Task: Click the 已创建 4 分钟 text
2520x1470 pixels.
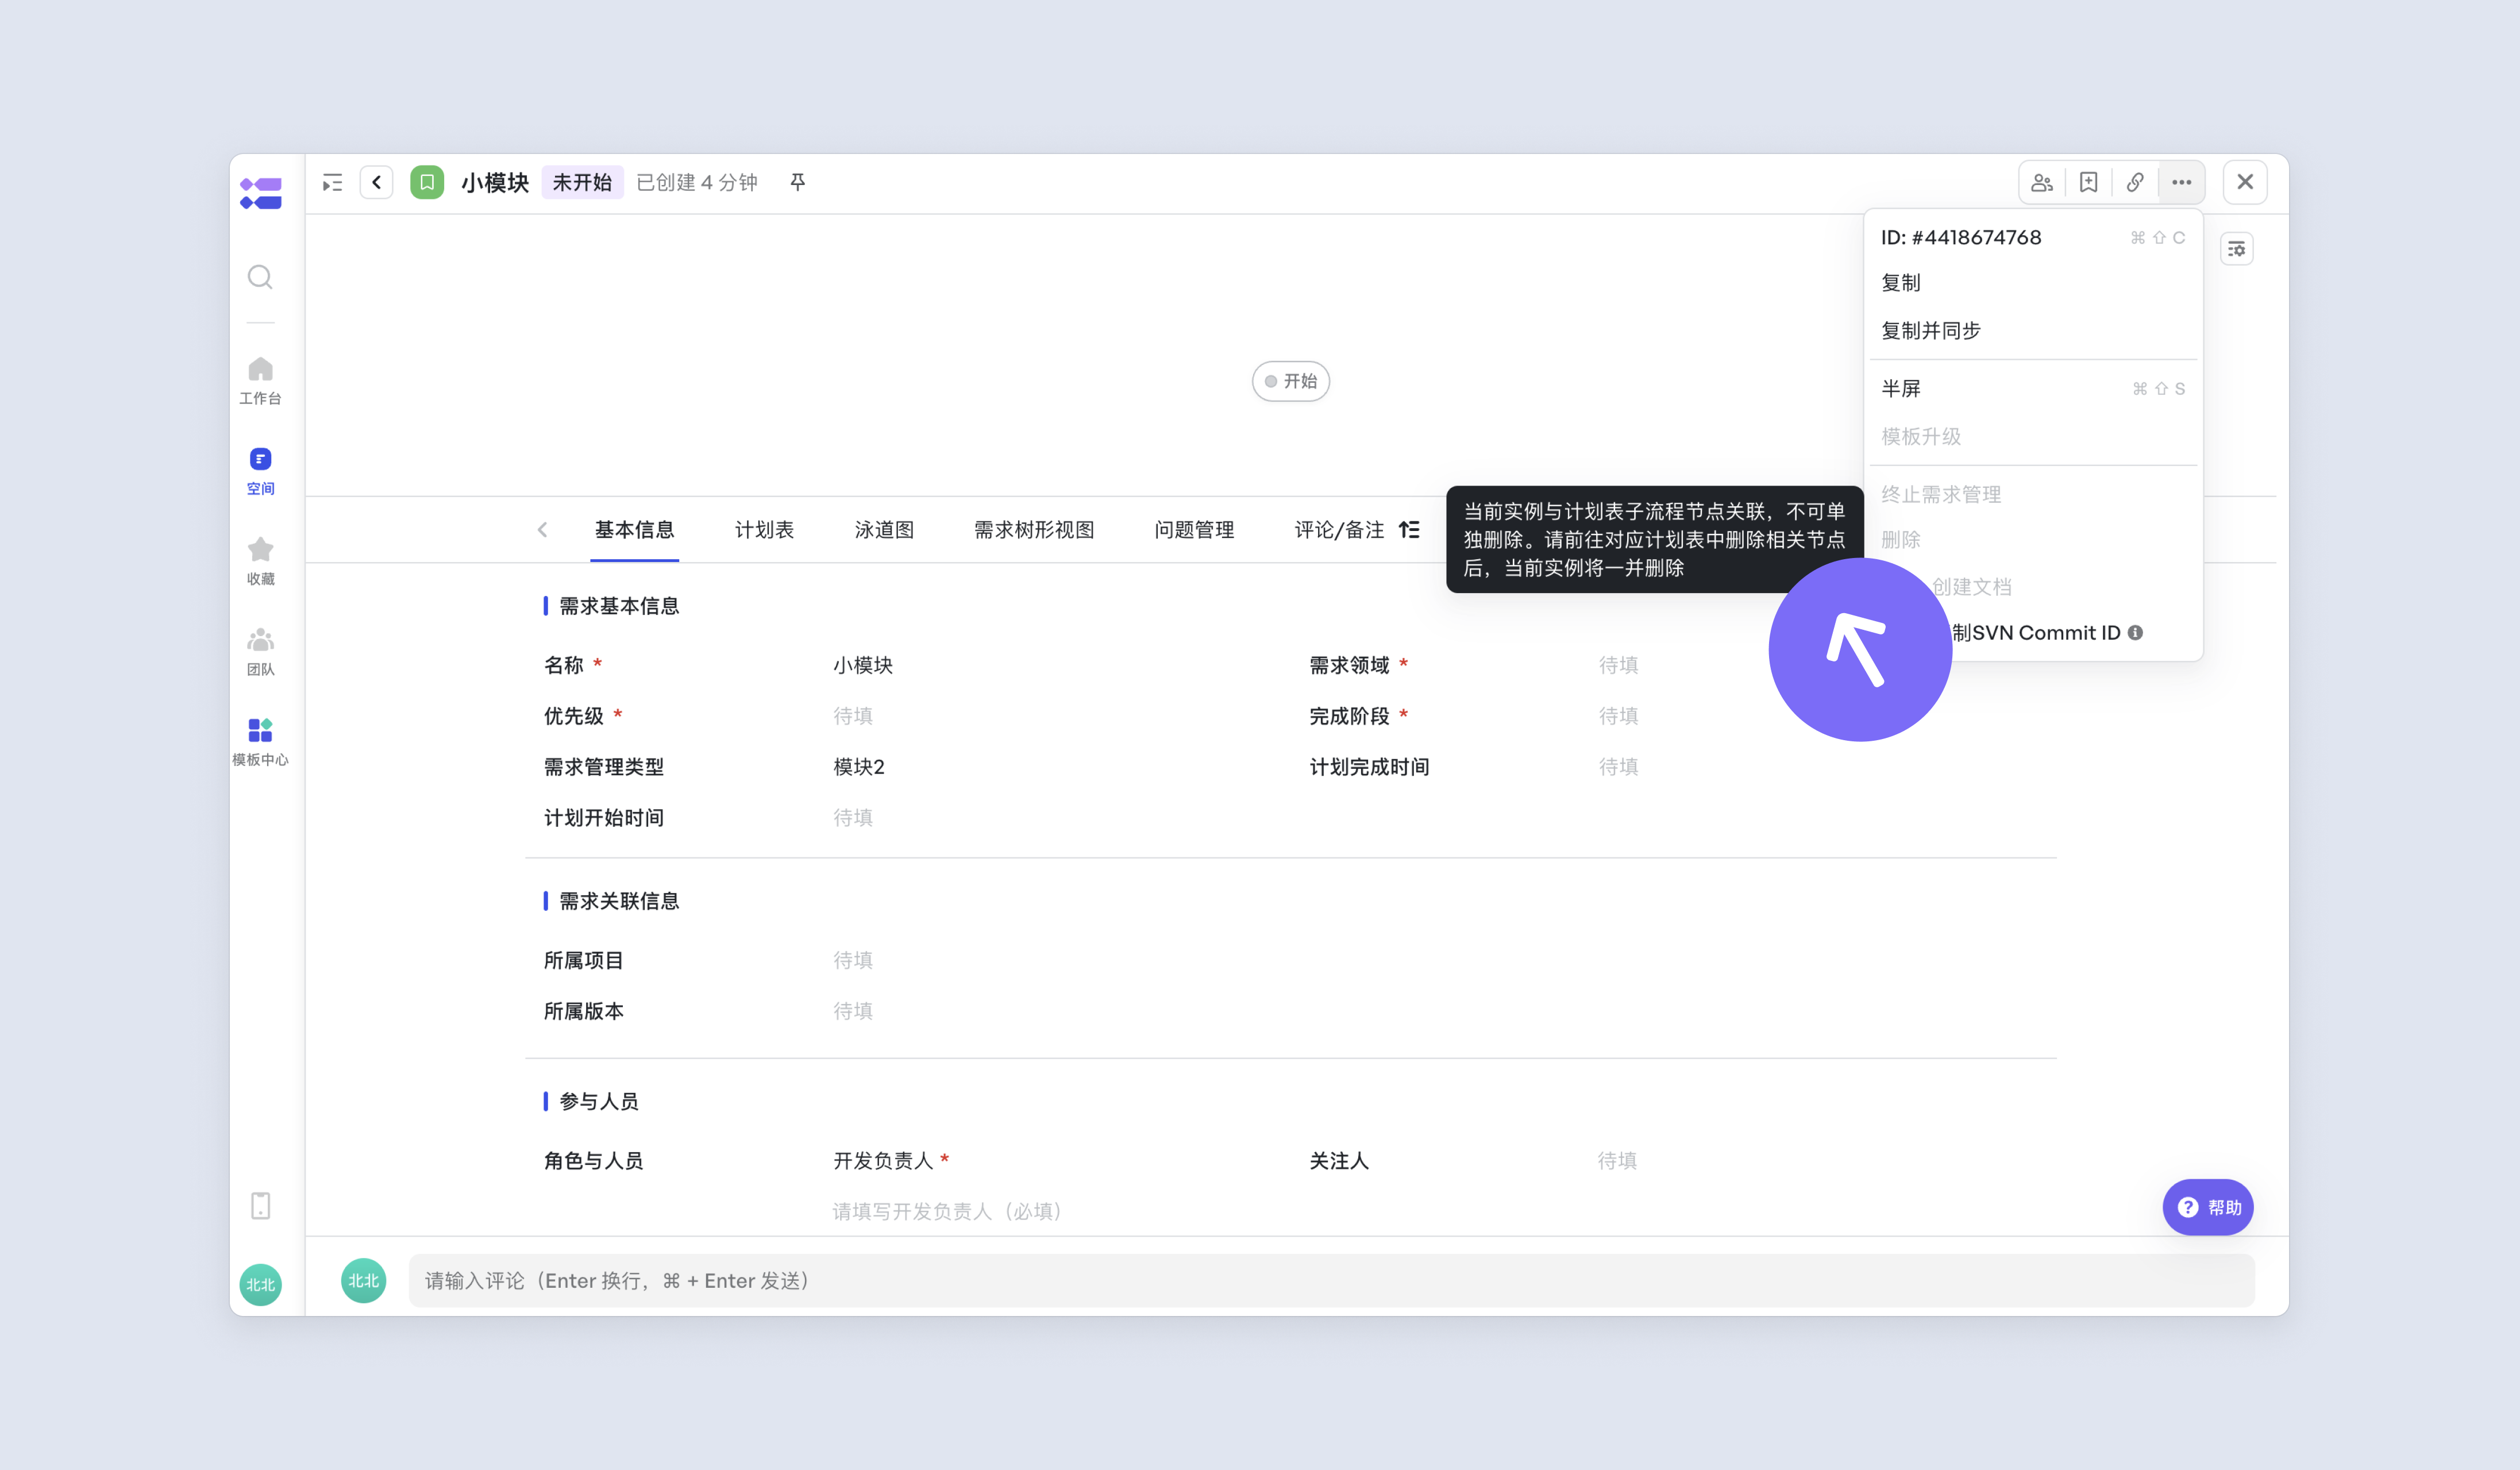Action: tap(697, 182)
